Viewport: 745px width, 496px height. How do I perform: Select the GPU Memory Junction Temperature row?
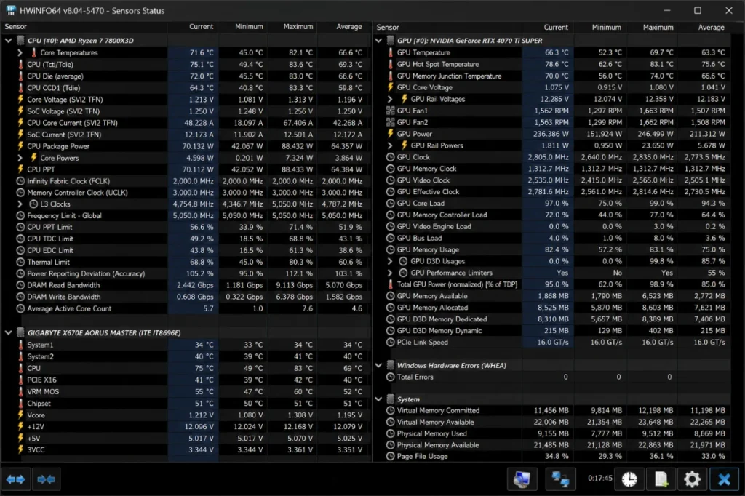553,76
